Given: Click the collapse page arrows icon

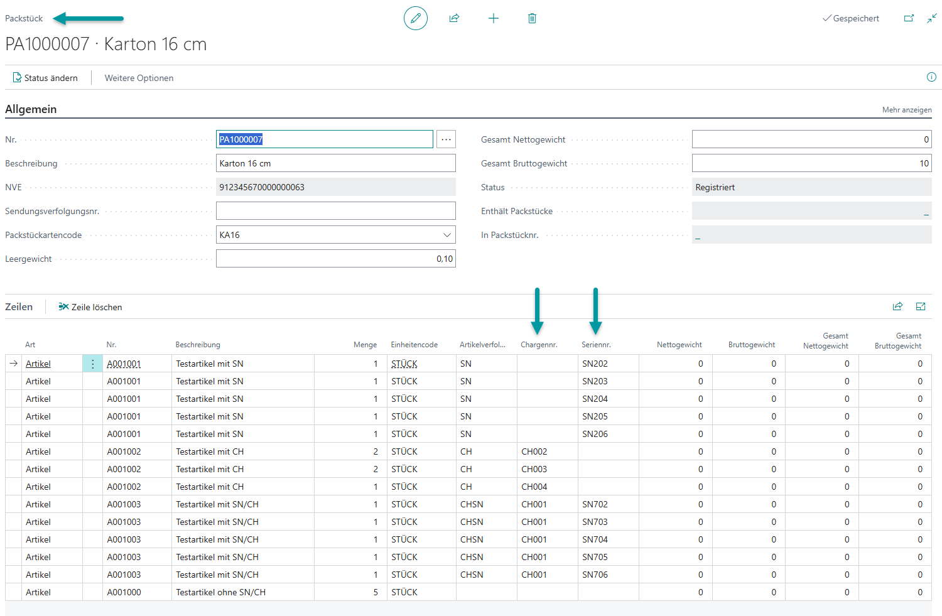Looking at the screenshot, I should point(931,18).
